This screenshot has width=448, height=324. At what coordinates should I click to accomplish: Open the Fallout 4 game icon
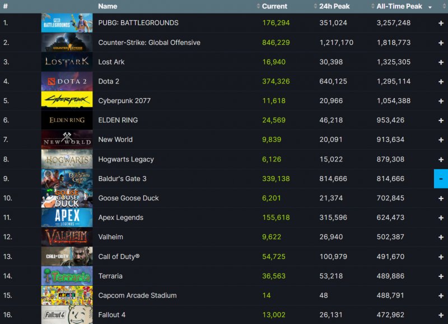tap(67, 314)
